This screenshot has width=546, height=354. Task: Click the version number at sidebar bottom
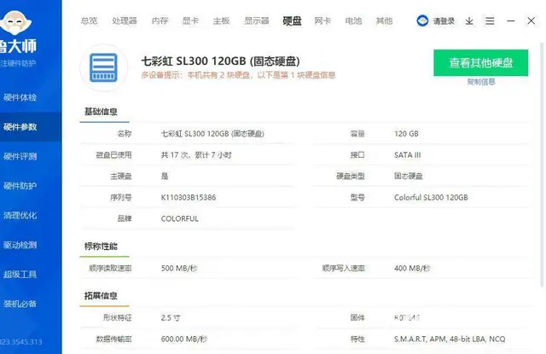[x=20, y=342]
